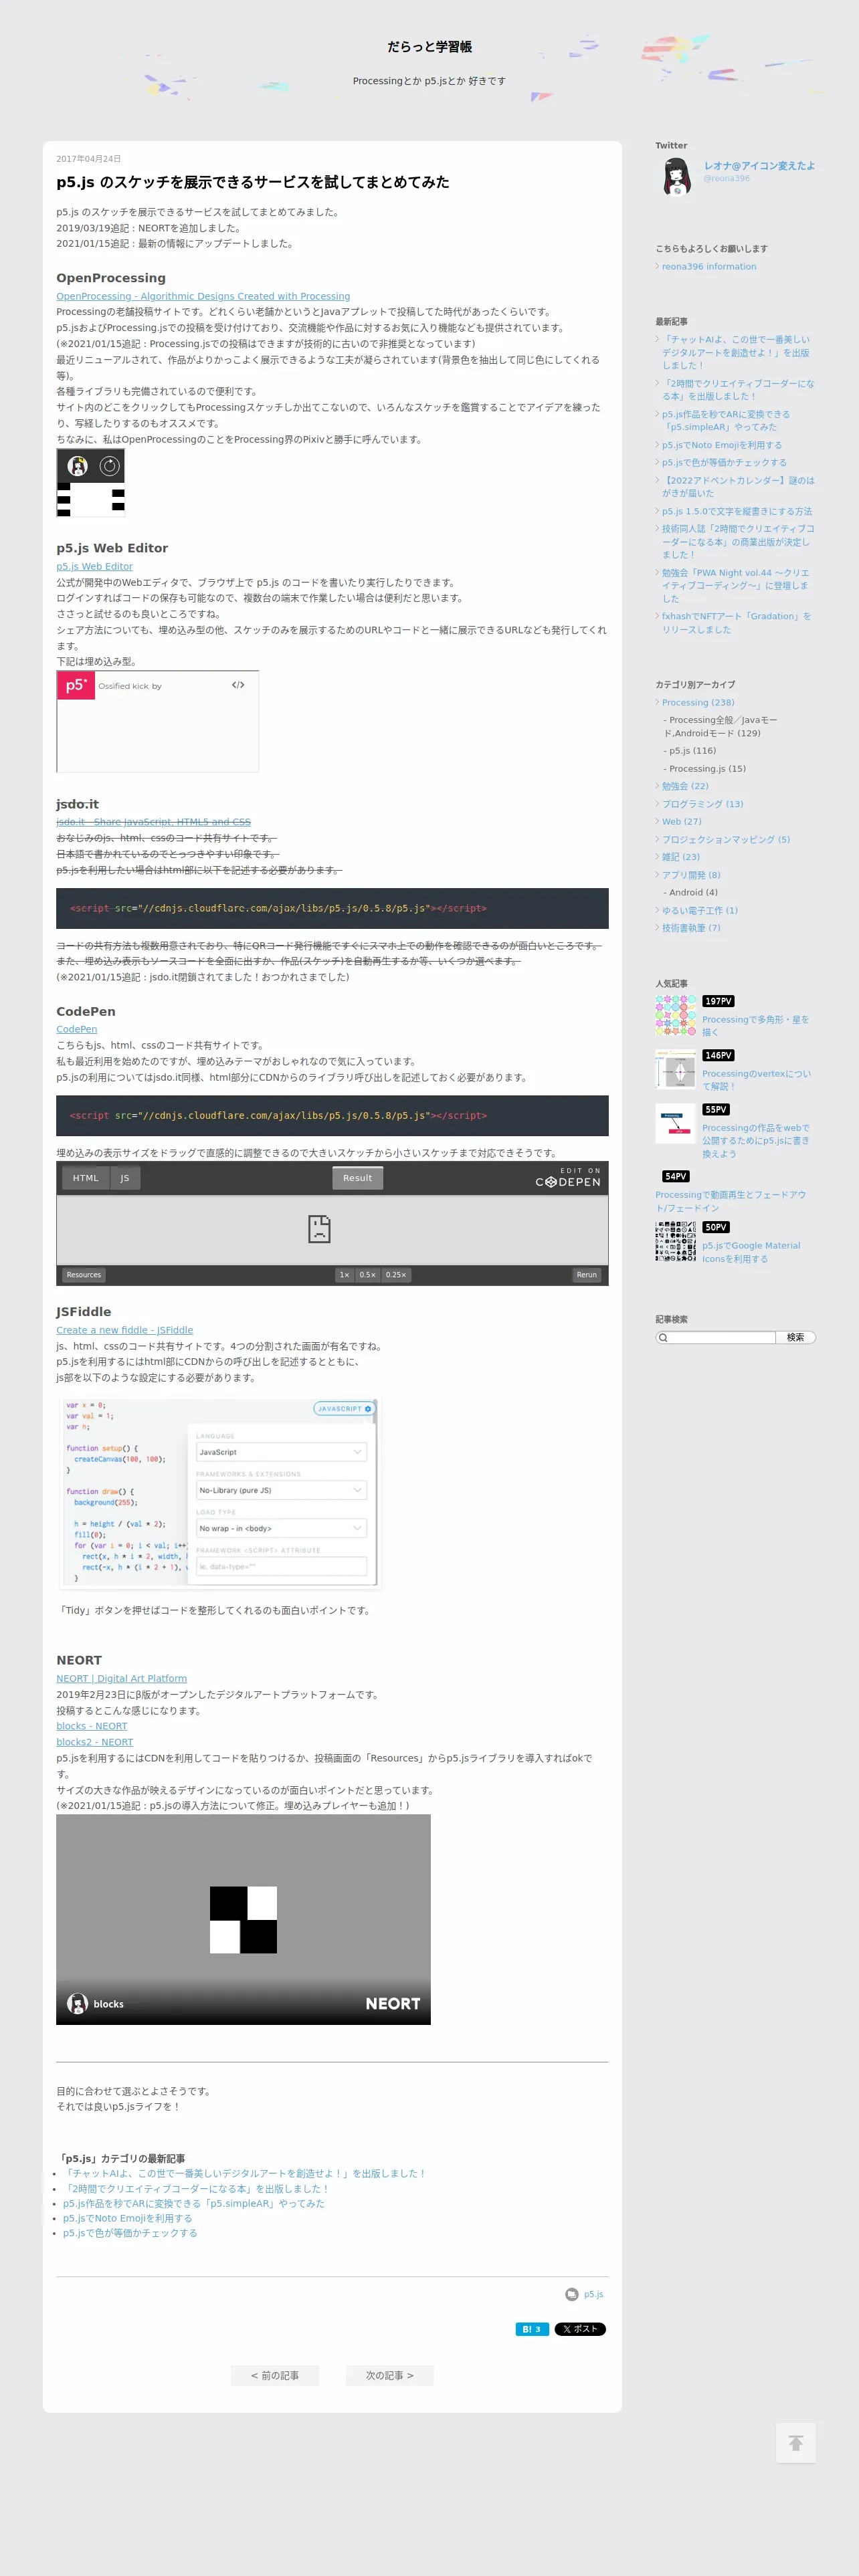Set CodePen preview zoom to 0.25×
The width and height of the screenshot is (859, 2576).
[x=396, y=1275]
